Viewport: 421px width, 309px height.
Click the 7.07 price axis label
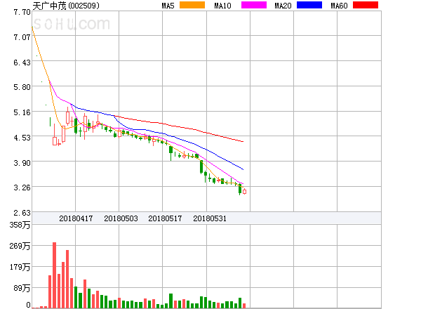(x=22, y=37)
